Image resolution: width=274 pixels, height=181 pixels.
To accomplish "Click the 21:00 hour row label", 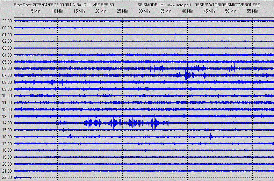I will [7, 171].
